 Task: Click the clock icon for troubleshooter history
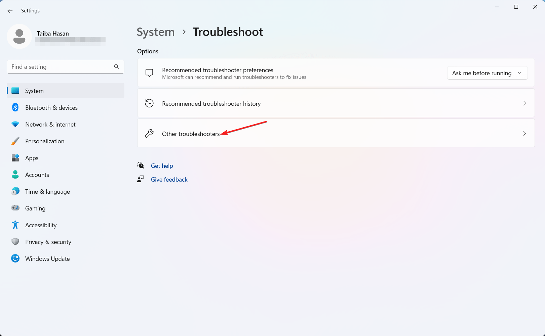point(149,103)
